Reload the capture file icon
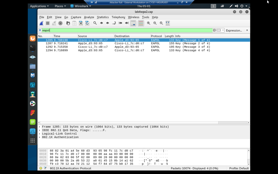Image resolution: width=278 pixels, height=174 pixels. (x=87, y=23)
